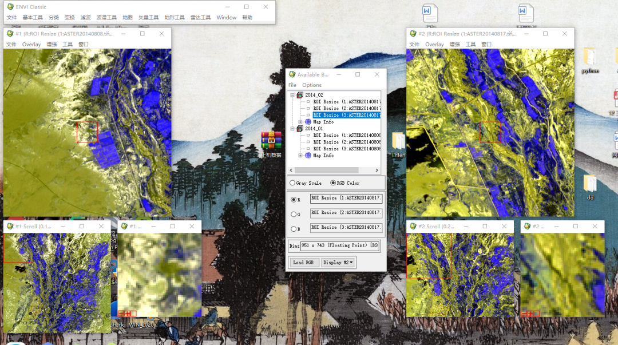This screenshot has width=618, height=345.
Task: Open the 变换 menu in ENVI Classic
Action: click(70, 17)
